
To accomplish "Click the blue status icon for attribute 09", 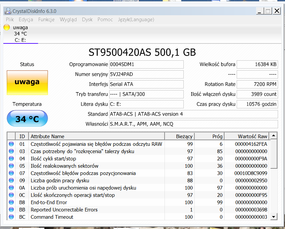I will tap(11, 180).
